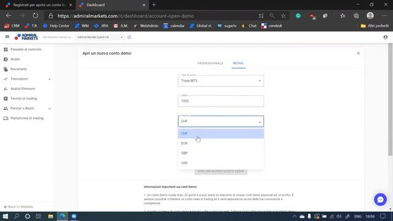Click the Admiral Markets logo
The image size is (393, 221).
(x=26, y=37)
